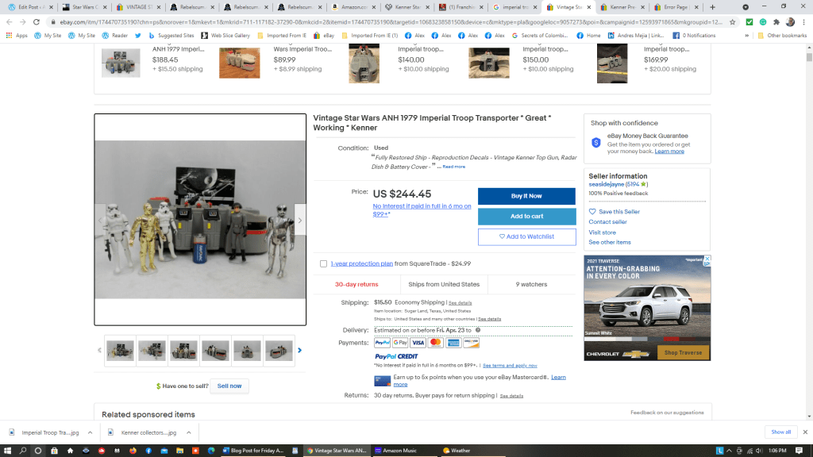Click the delivery estimate help icon
813x457 pixels.
[478, 330]
